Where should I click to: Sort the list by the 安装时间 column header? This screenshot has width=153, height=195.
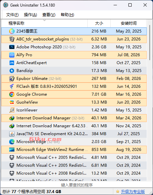[x=128, y=23]
